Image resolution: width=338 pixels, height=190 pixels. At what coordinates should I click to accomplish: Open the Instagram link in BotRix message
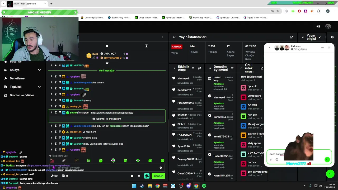112,113
